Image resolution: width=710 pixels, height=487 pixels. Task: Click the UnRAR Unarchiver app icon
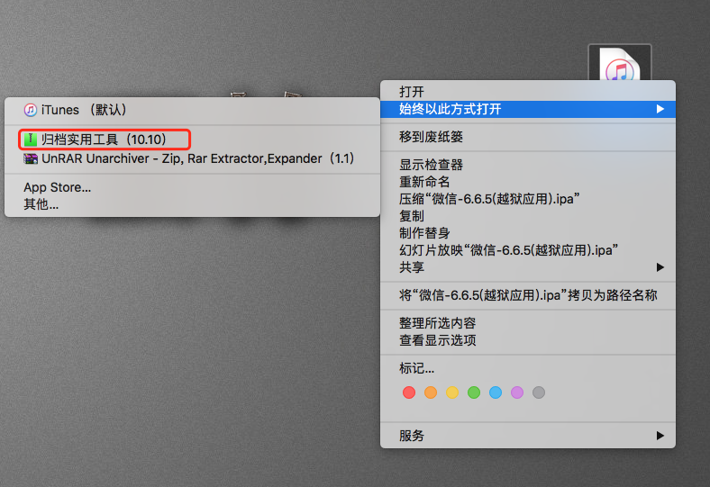(x=31, y=158)
